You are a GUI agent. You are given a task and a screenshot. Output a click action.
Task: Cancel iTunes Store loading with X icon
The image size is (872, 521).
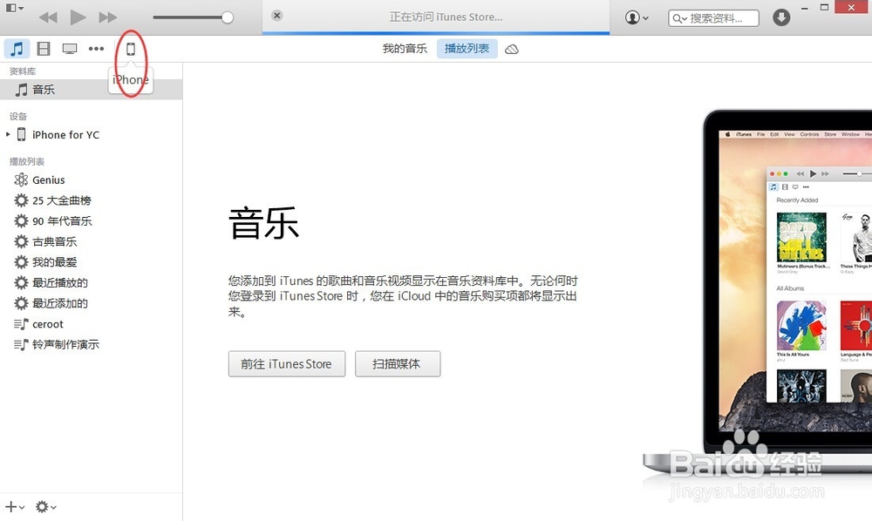click(277, 16)
